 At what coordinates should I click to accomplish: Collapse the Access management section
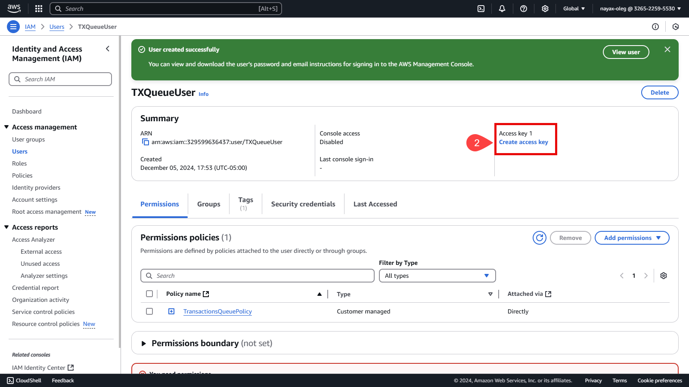(x=6, y=127)
